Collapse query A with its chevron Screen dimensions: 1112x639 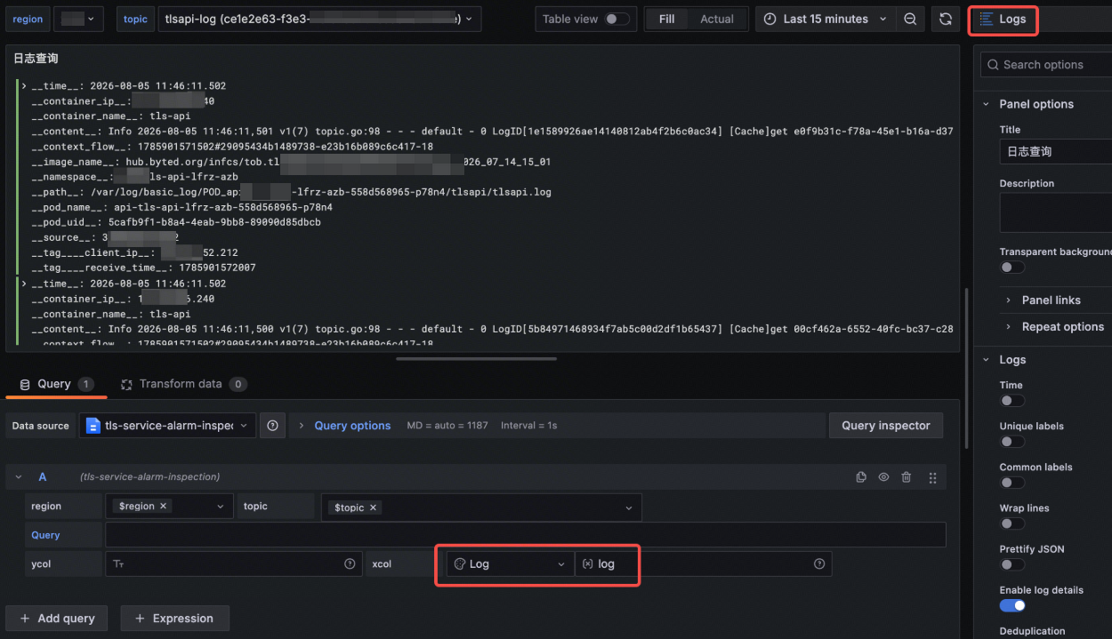[19, 477]
